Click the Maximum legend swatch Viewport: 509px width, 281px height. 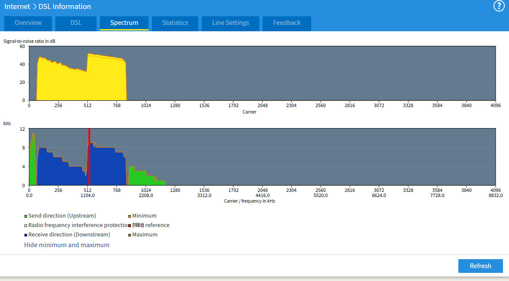click(x=130, y=235)
